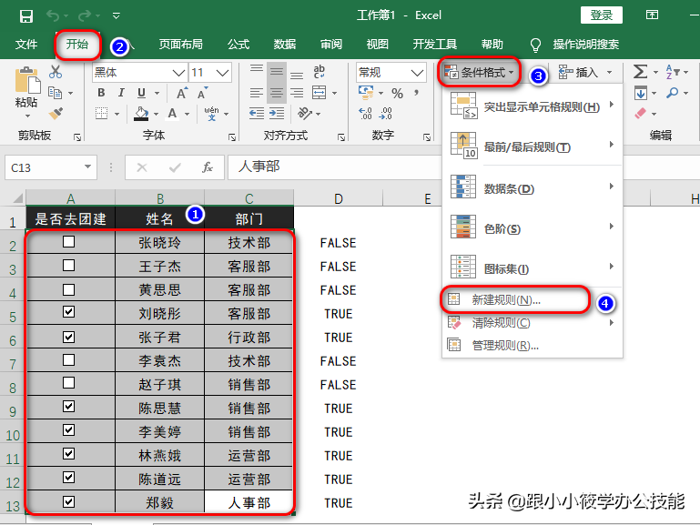
Task: Click the text Orientation icon
Action: pyautogui.click(x=305, y=114)
